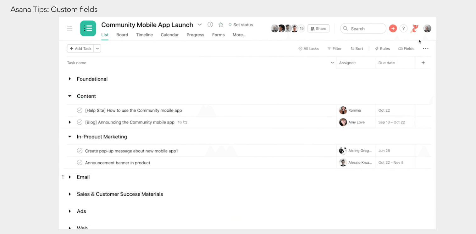Click the red quick add plus button
Image resolution: width=476 pixels, height=234 pixels.
[393, 29]
